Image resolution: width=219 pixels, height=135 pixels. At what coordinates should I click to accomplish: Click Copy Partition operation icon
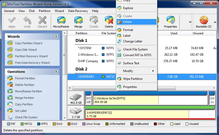click(10, 104)
